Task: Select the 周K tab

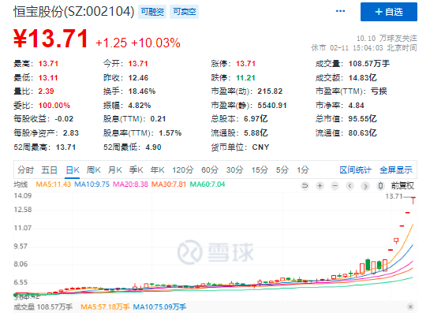Action: tap(94, 170)
